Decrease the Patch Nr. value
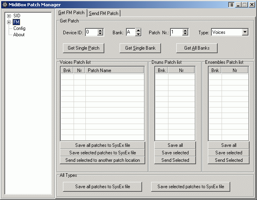 tap(185, 34)
